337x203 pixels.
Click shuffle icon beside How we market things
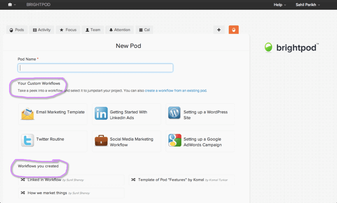pyautogui.click(x=23, y=193)
